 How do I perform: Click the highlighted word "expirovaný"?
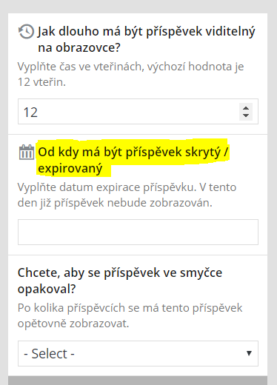tap(70, 169)
